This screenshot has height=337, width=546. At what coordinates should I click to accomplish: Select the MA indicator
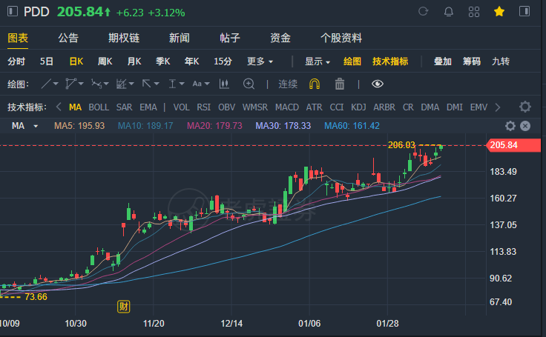pyautogui.click(x=75, y=107)
